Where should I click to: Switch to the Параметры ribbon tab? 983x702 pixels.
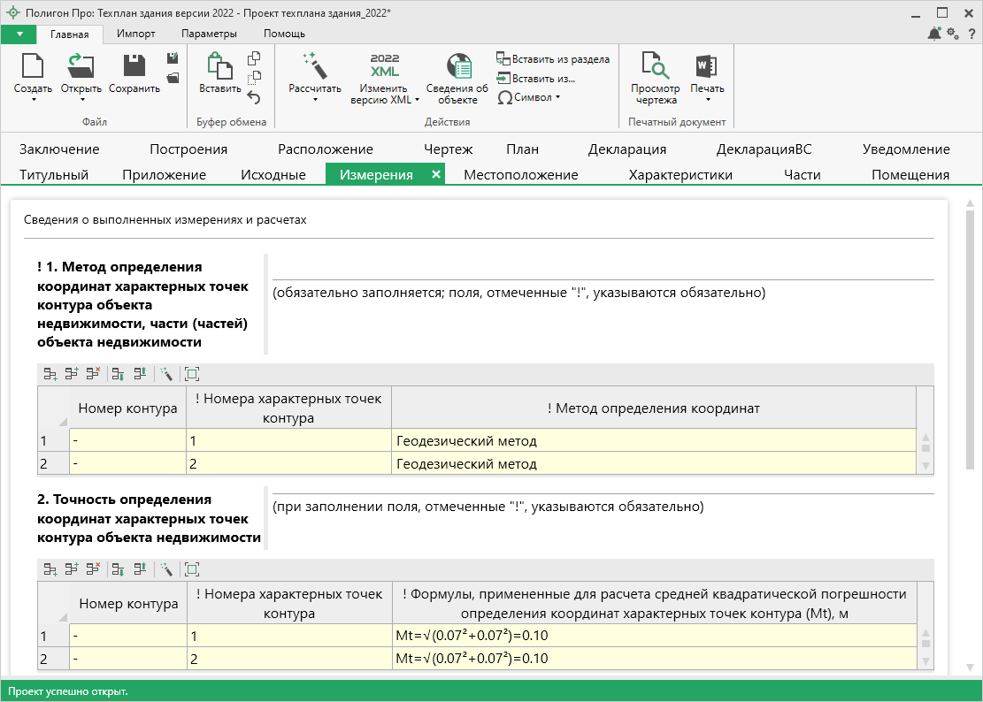point(209,34)
